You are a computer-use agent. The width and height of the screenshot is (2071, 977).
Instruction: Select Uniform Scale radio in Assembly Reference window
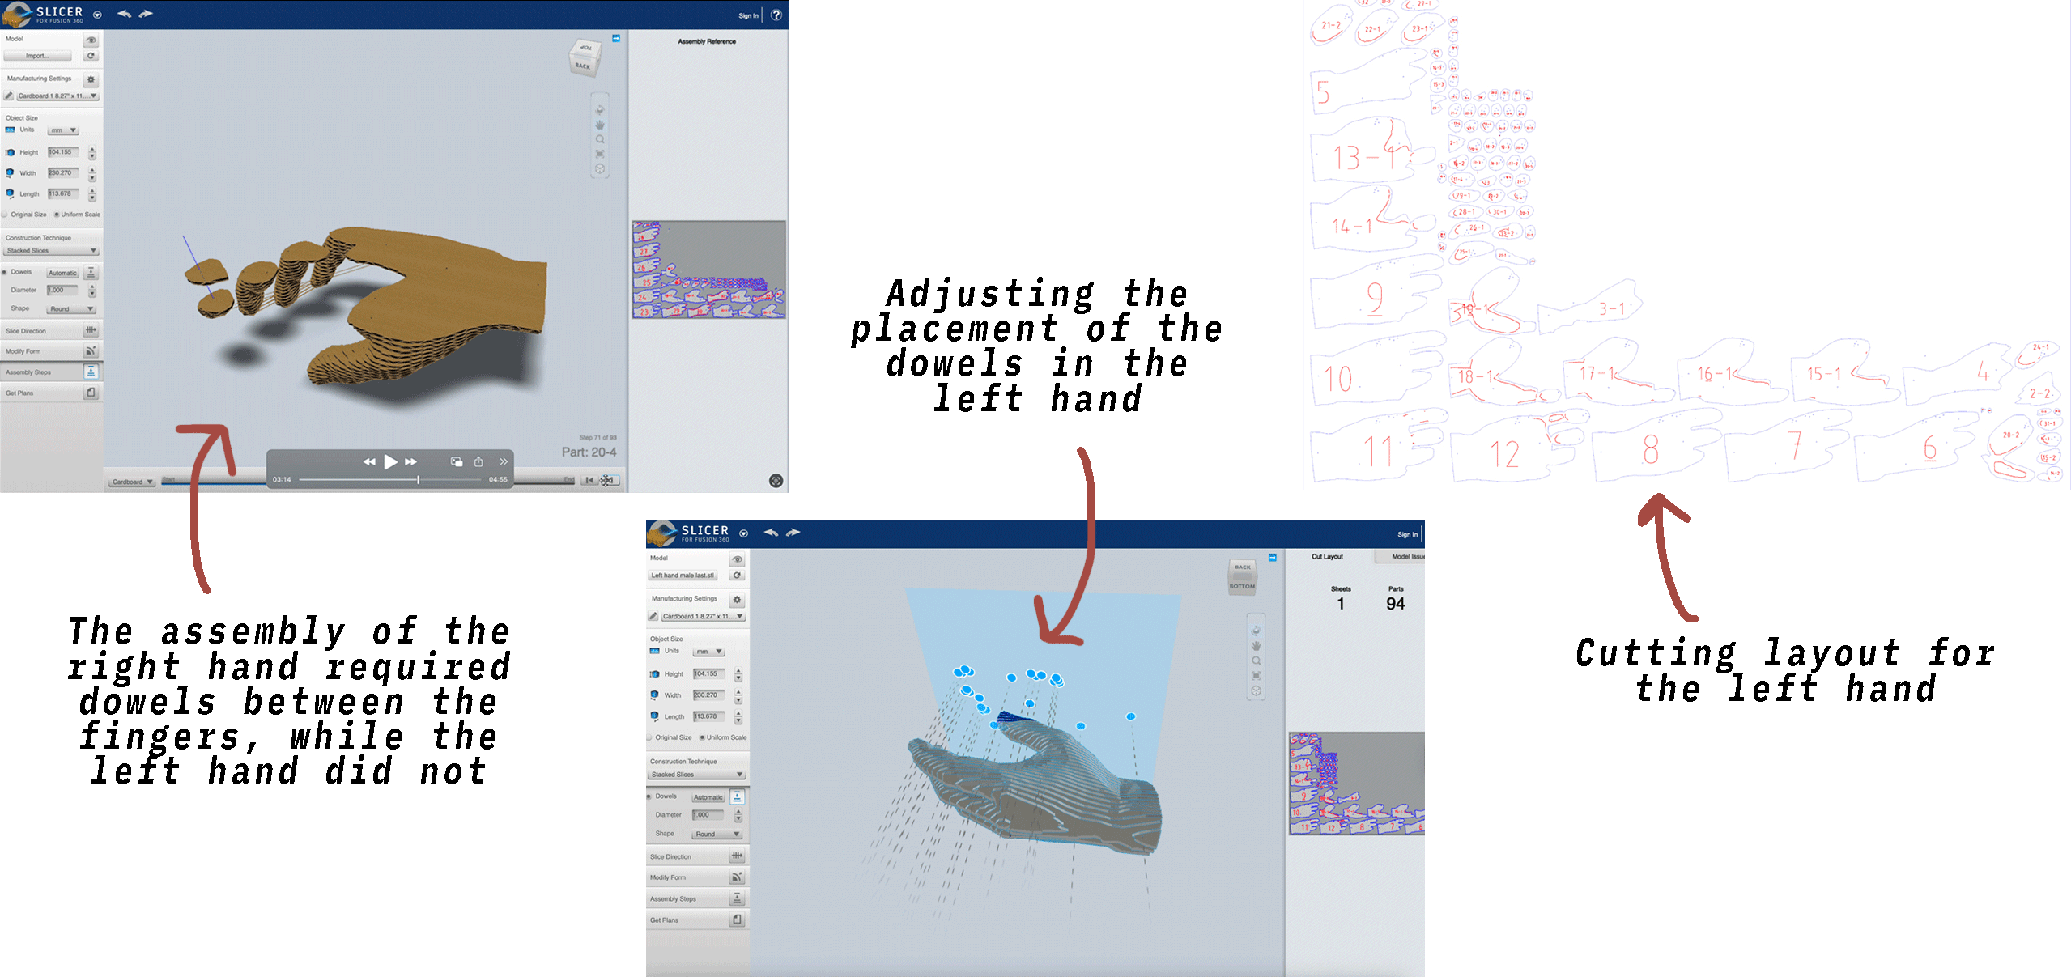[x=57, y=215]
